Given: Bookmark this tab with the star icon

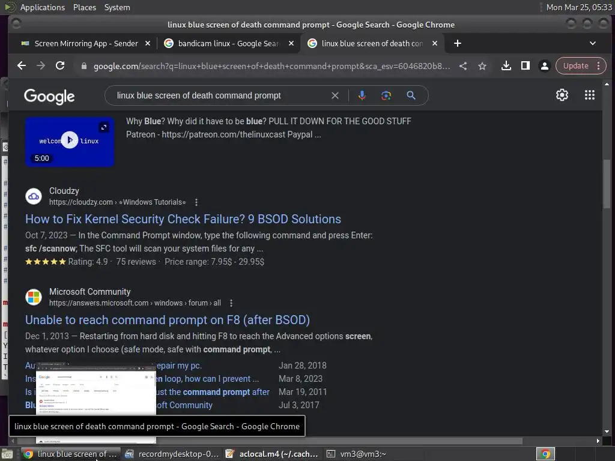Looking at the screenshot, I should point(482,66).
